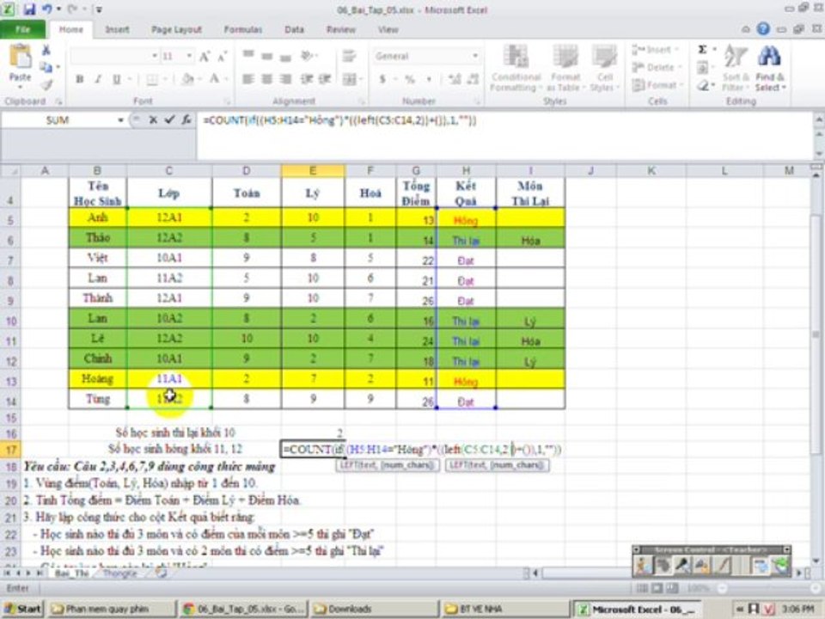Click Merge & Center icon

click(x=350, y=79)
